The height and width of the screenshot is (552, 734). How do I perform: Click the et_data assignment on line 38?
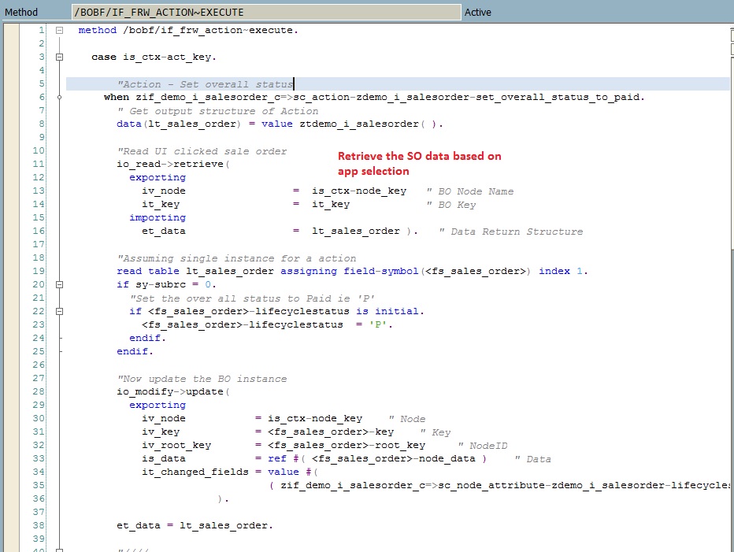coord(197,525)
